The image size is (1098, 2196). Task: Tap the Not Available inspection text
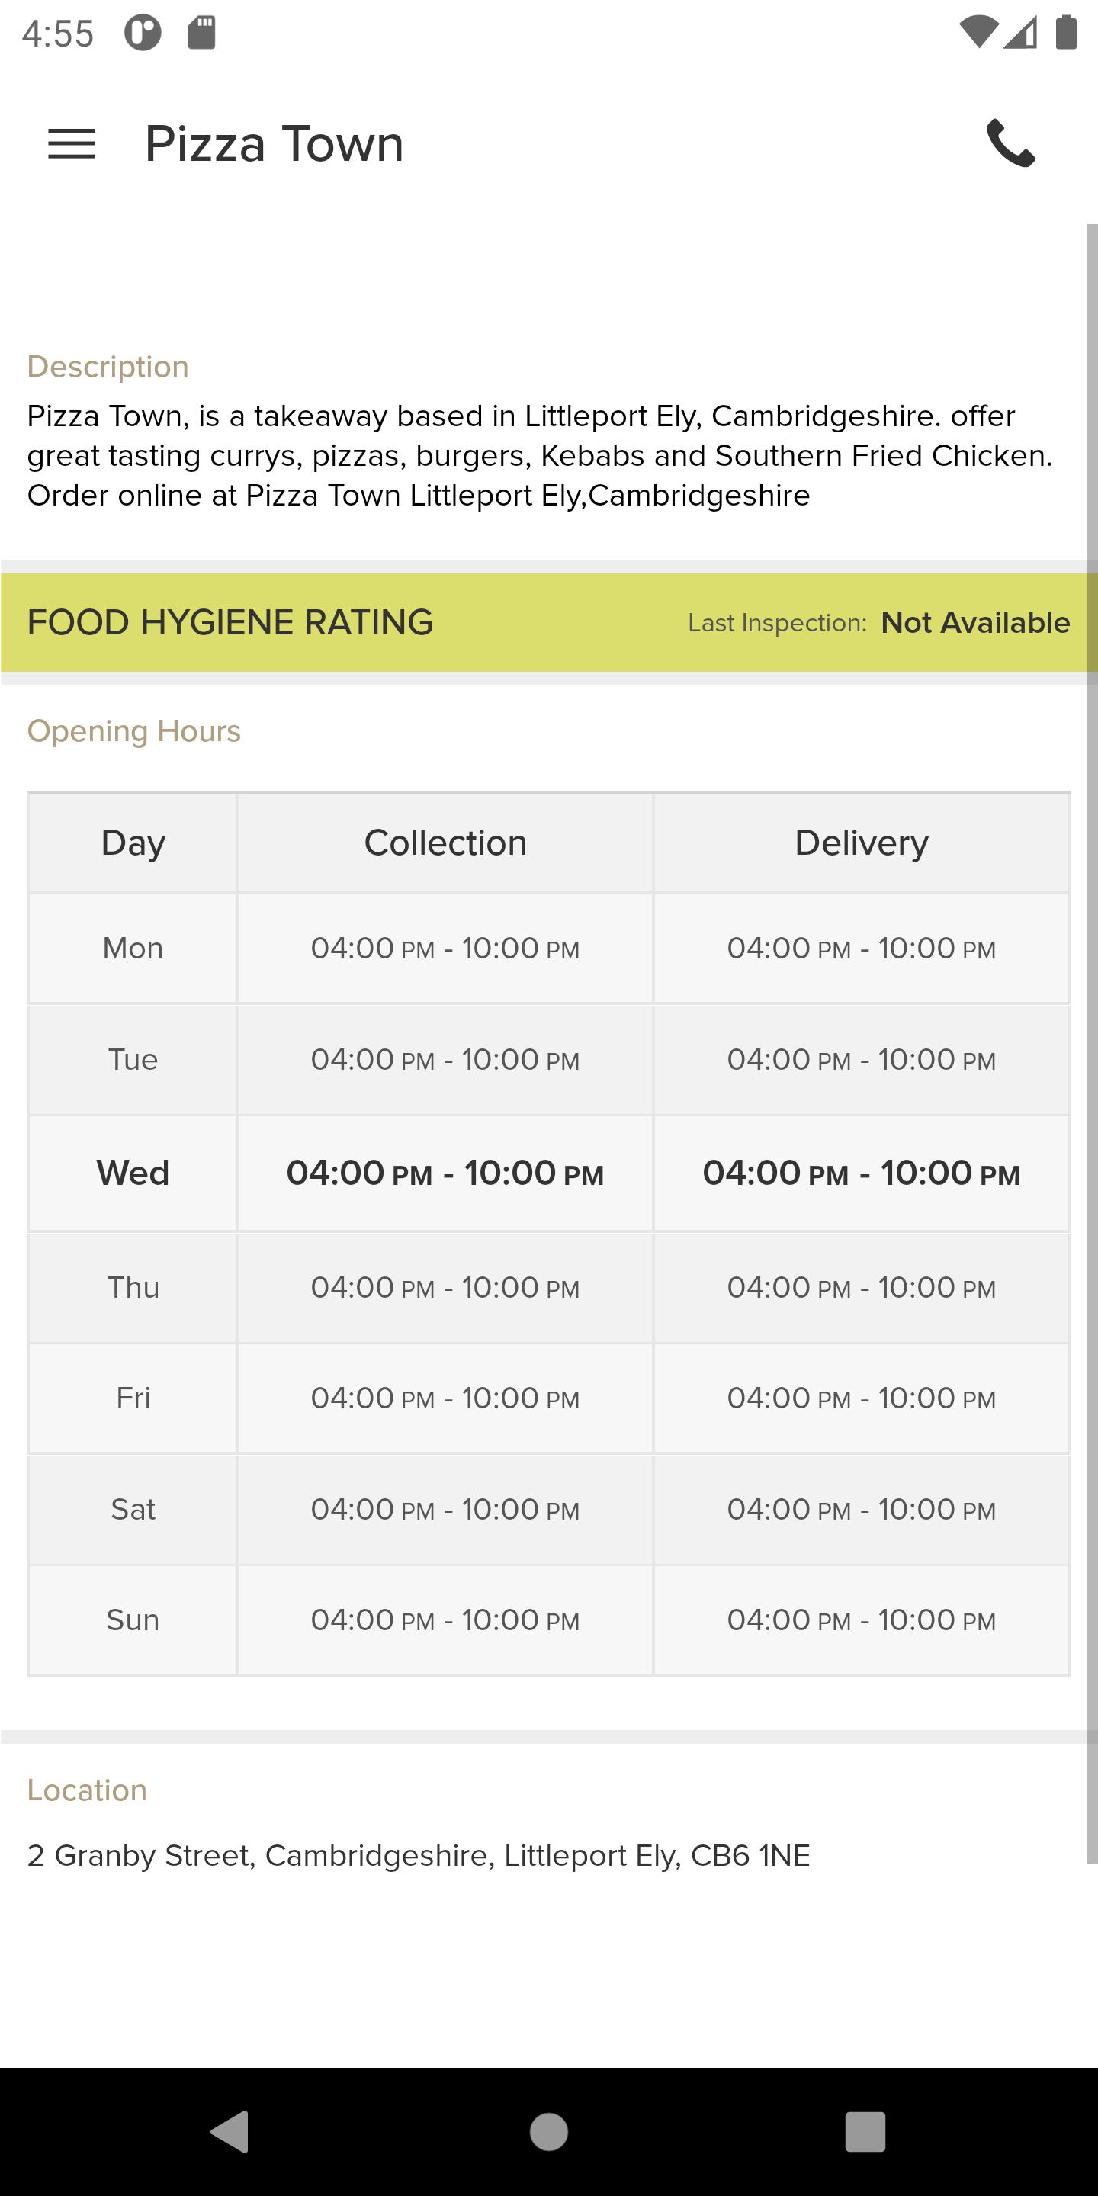(x=975, y=622)
